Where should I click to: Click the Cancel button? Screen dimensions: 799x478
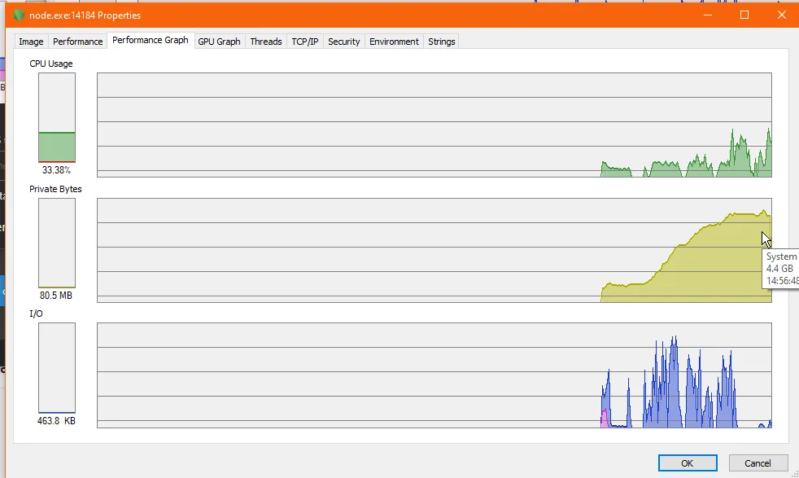(758, 463)
